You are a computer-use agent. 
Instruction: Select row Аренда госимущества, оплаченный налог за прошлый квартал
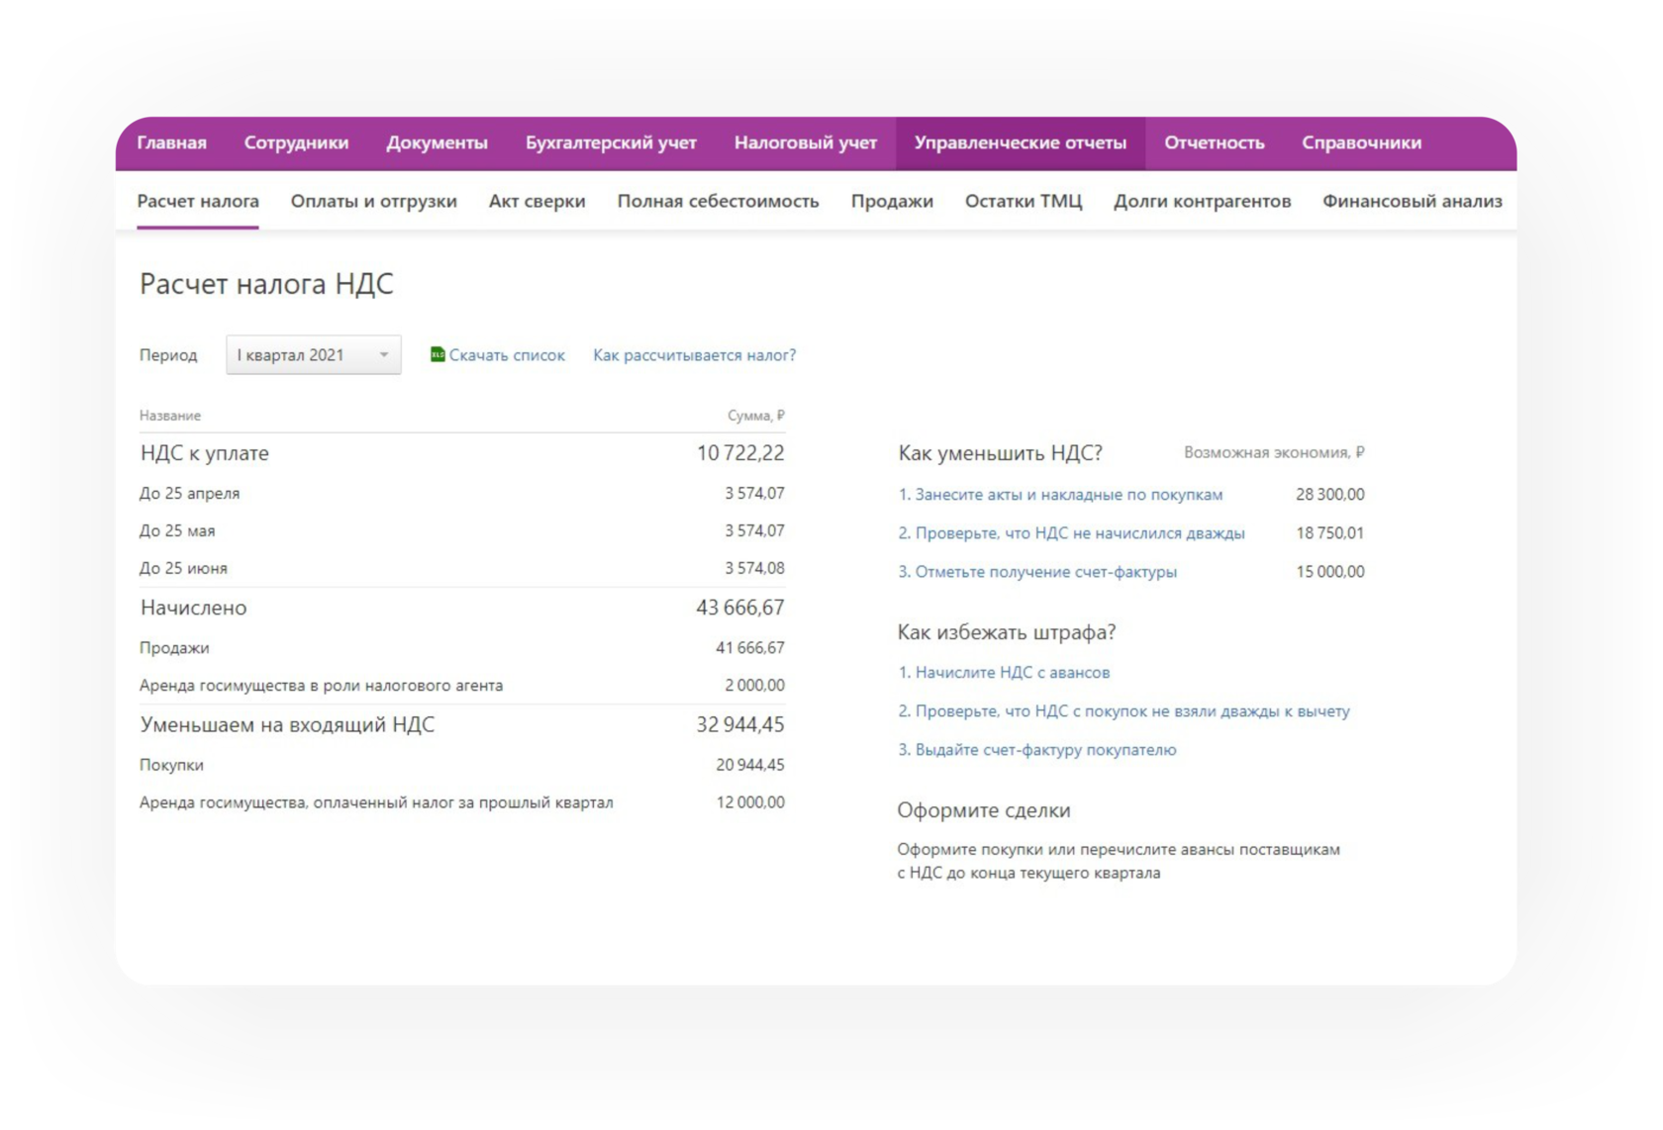tap(461, 802)
